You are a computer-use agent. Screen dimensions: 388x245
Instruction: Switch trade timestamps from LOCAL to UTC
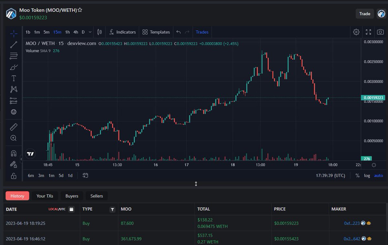coord(62,209)
